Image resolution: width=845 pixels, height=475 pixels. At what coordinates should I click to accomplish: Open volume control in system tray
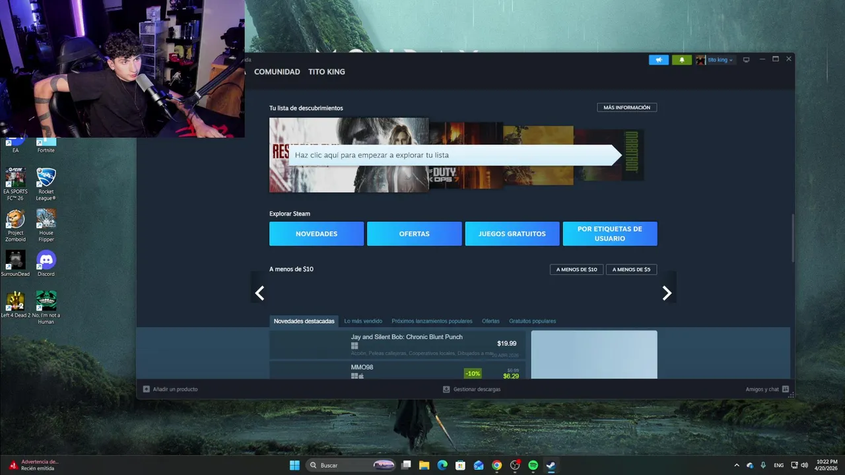coord(805,465)
